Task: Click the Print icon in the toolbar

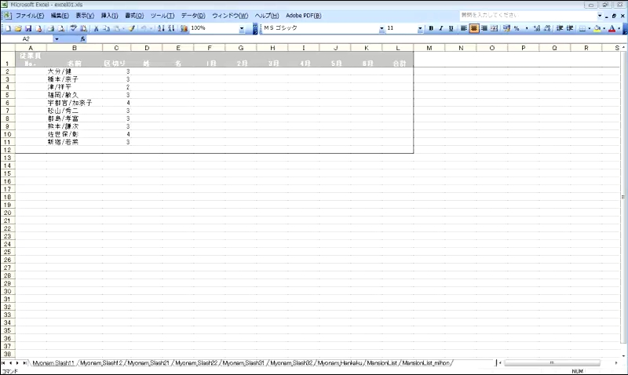Action: 49,28
